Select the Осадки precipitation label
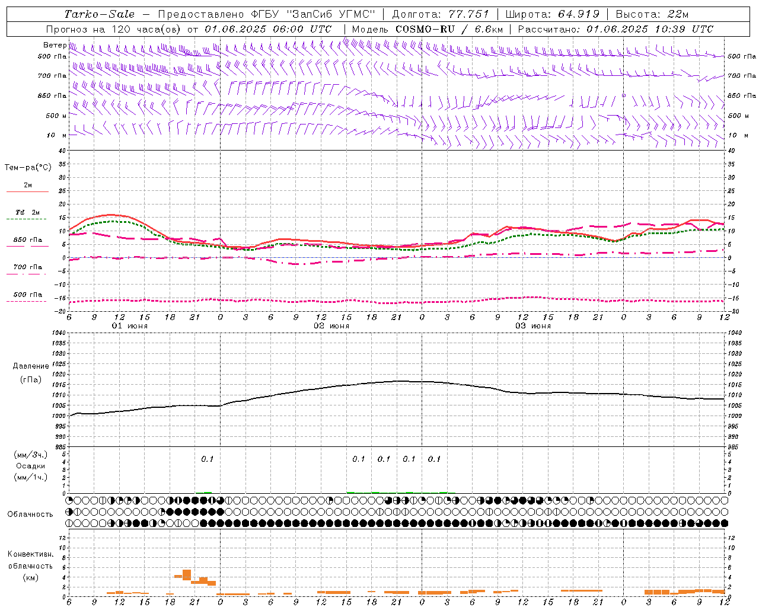 (31, 466)
